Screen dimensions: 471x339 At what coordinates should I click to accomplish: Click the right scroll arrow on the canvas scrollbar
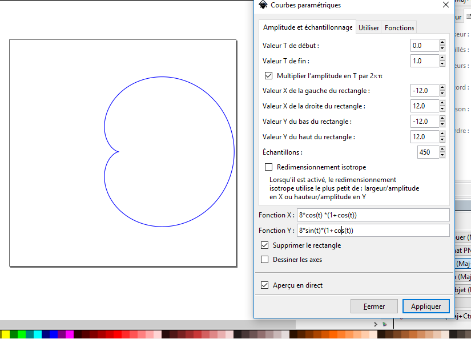click(x=376, y=324)
